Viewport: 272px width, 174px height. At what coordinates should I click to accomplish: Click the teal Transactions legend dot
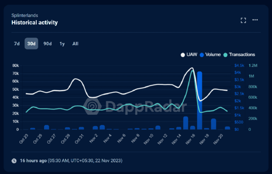225,55
